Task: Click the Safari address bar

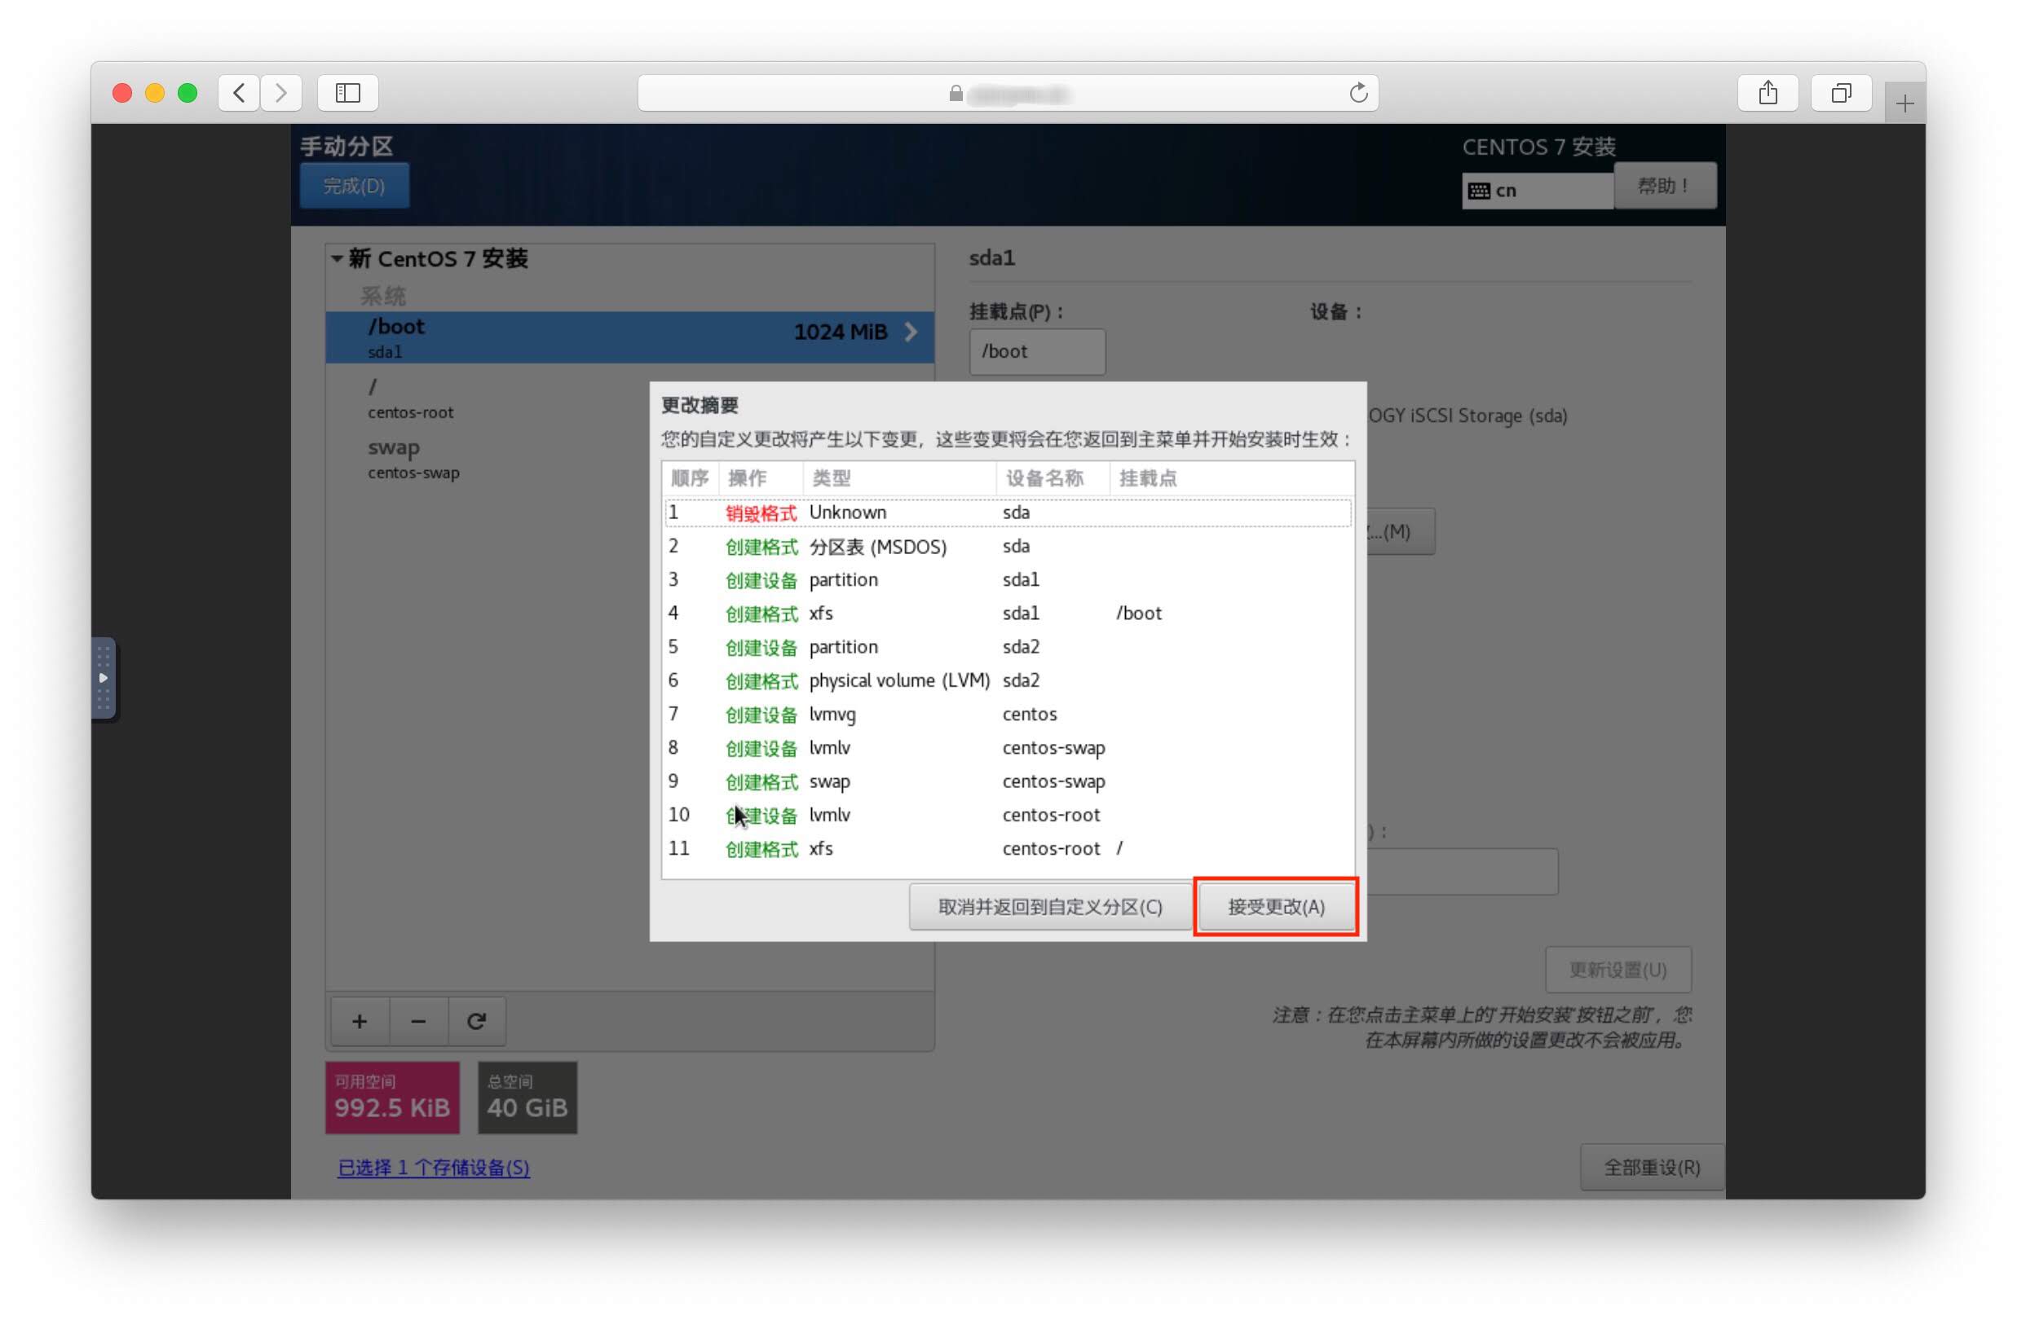Action: pos(1008,92)
